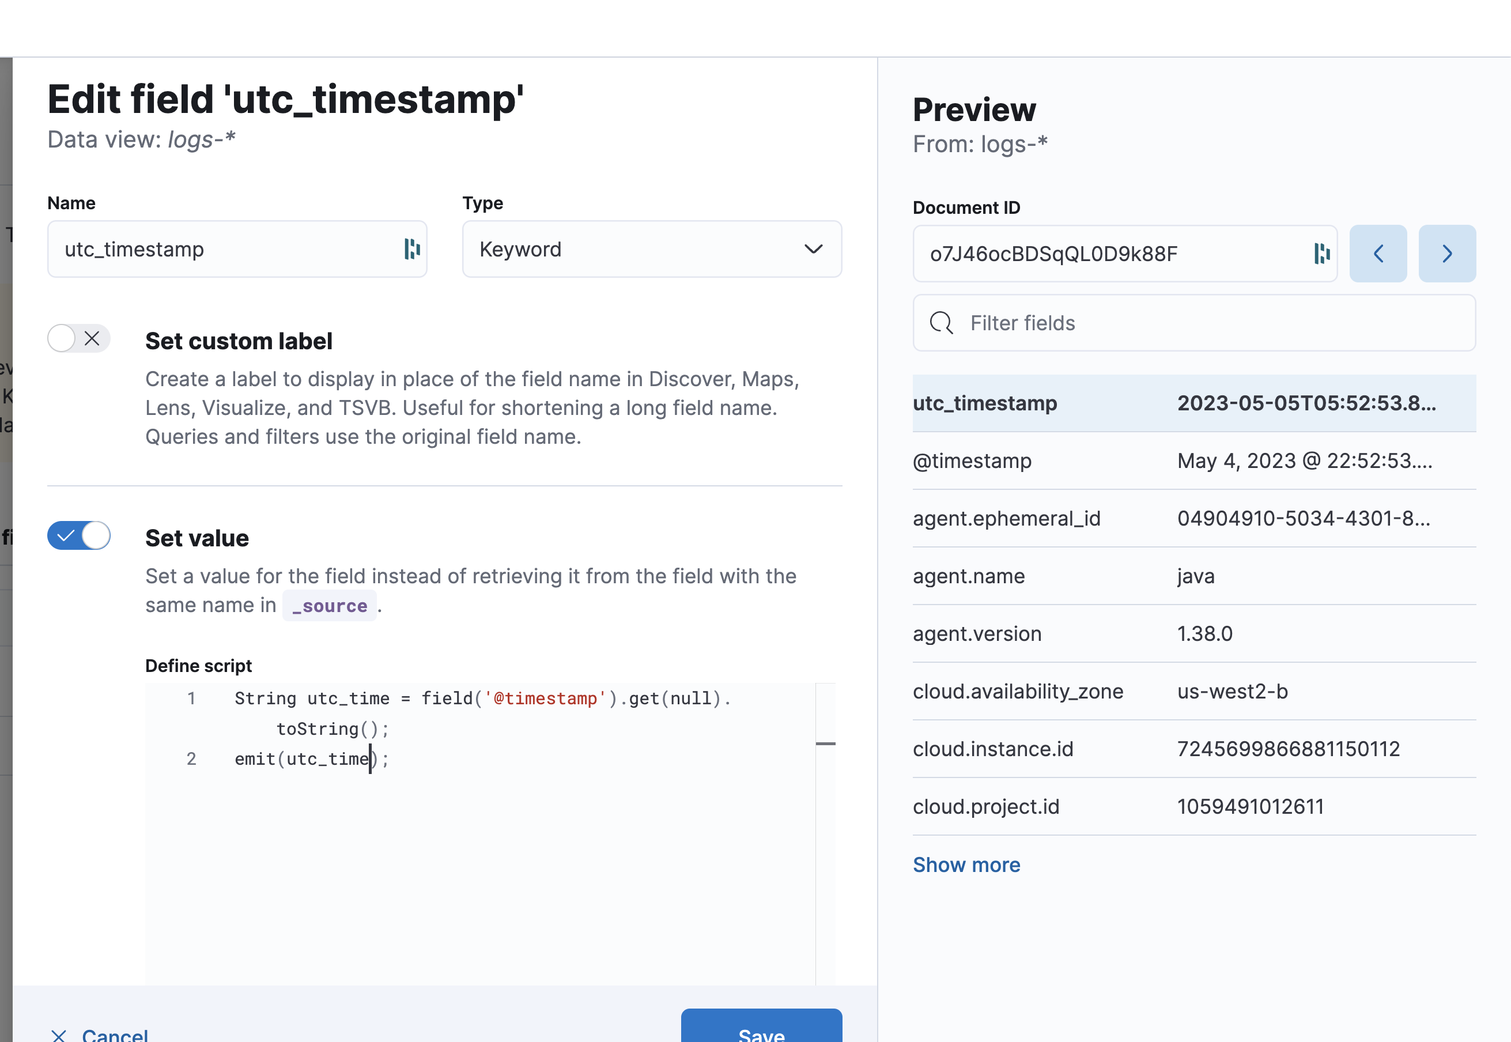Click line 2 of the script editor
This screenshot has height=1042, width=1511.
(x=311, y=758)
